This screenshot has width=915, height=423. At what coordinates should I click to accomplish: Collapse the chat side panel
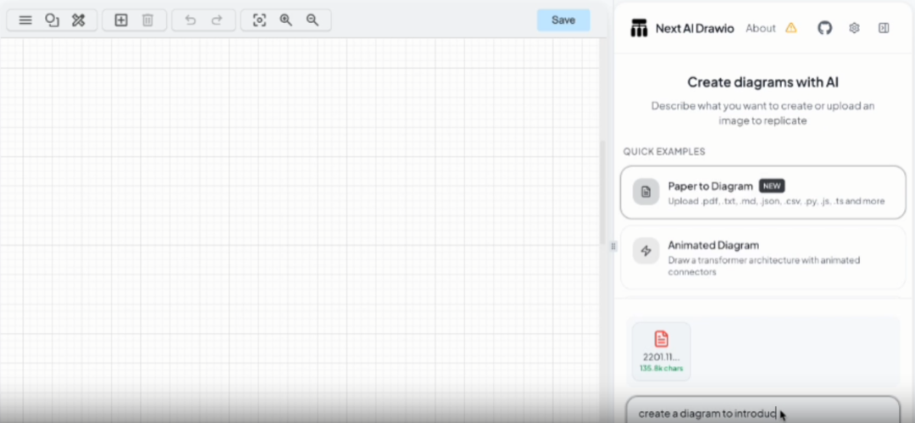(884, 28)
